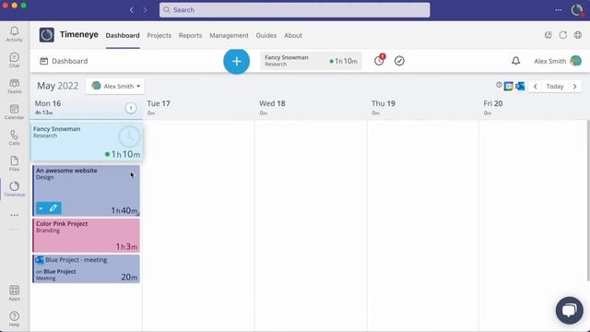Screen dimensions: 590x332
Task: Open the Blue Project meeting entry
Action: 86,268
